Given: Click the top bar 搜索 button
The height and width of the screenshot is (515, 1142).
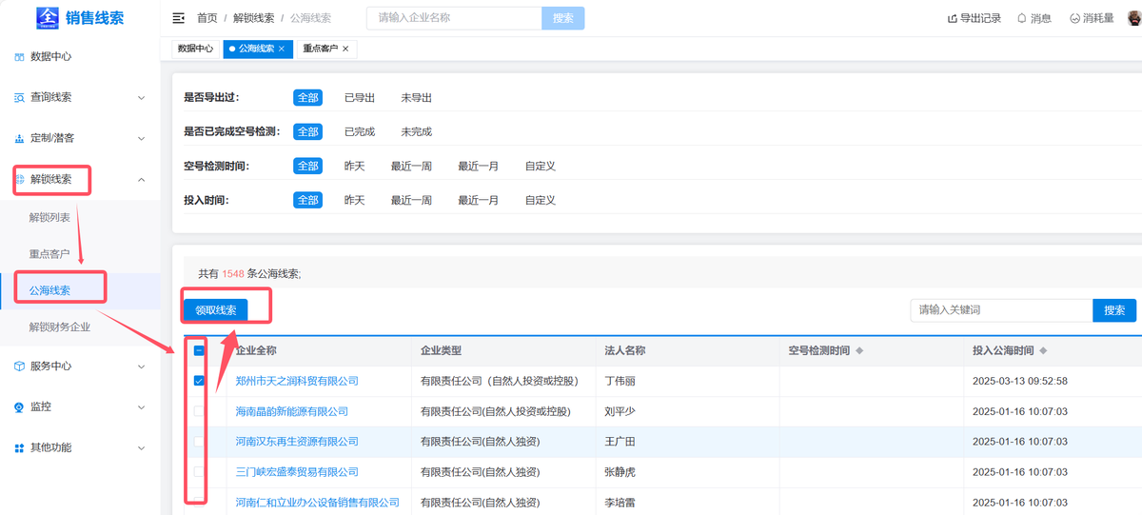Looking at the screenshot, I should click(x=563, y=18).
